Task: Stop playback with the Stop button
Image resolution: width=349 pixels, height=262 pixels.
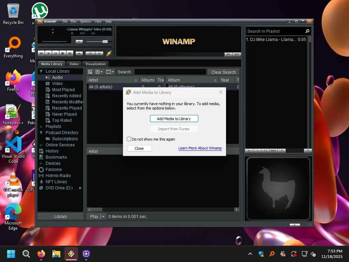Action: 63,54
